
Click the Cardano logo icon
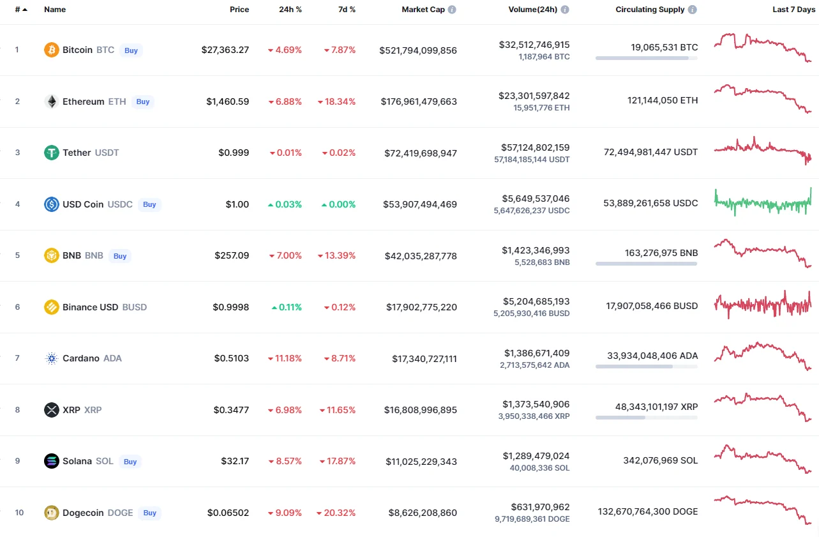coord(51,358)
